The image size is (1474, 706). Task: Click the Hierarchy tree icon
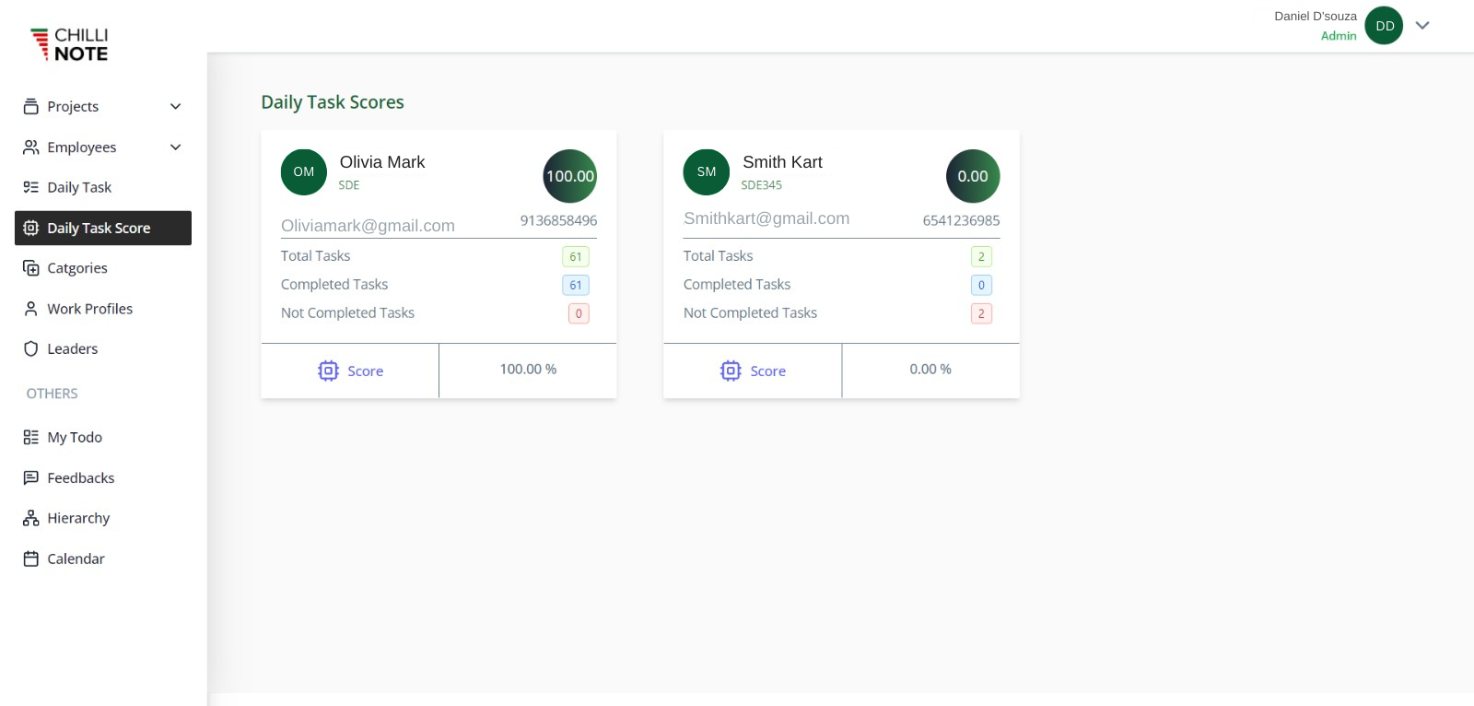(30, 518)
